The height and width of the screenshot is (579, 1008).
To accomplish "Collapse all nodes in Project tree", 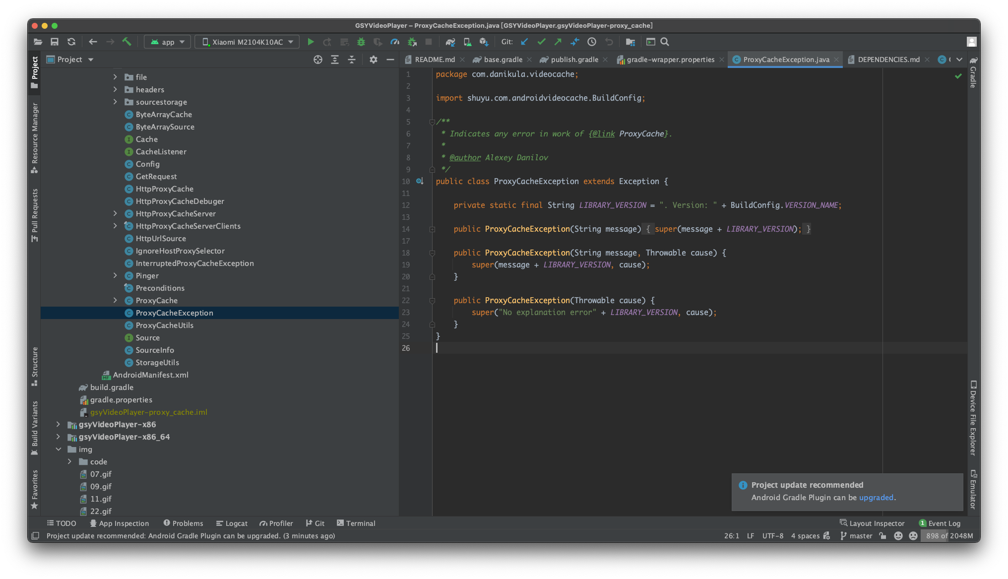I will [351, 59].
